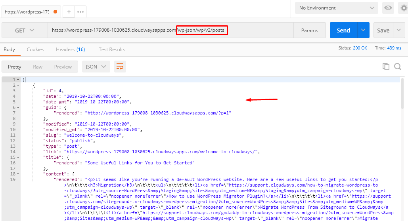Open tab options ellipsis menu
Screen dimensions: 408x221
80,12
